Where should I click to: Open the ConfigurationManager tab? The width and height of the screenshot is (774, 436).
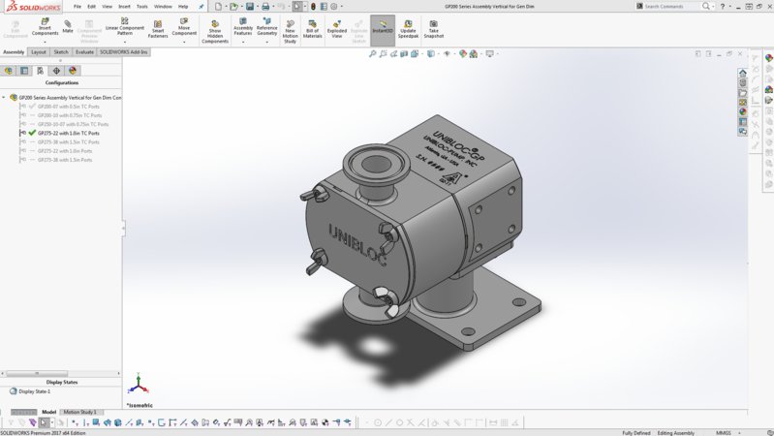coord(40,71)
